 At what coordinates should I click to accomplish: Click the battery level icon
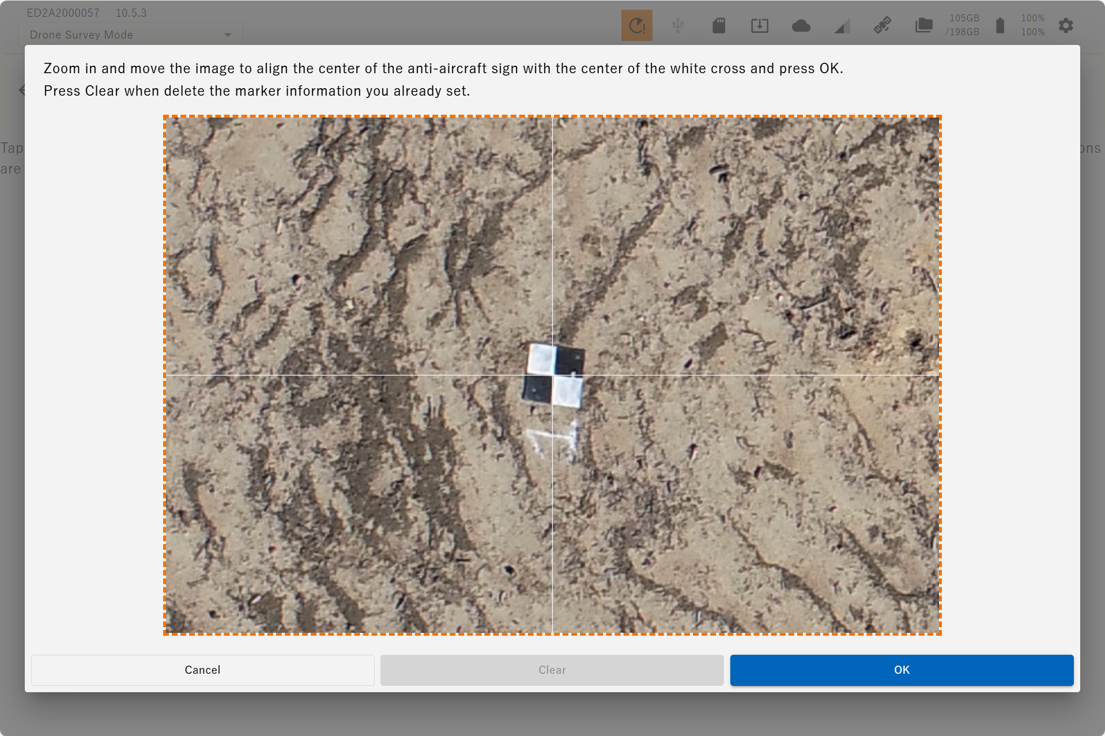[x=1000, y=25]
